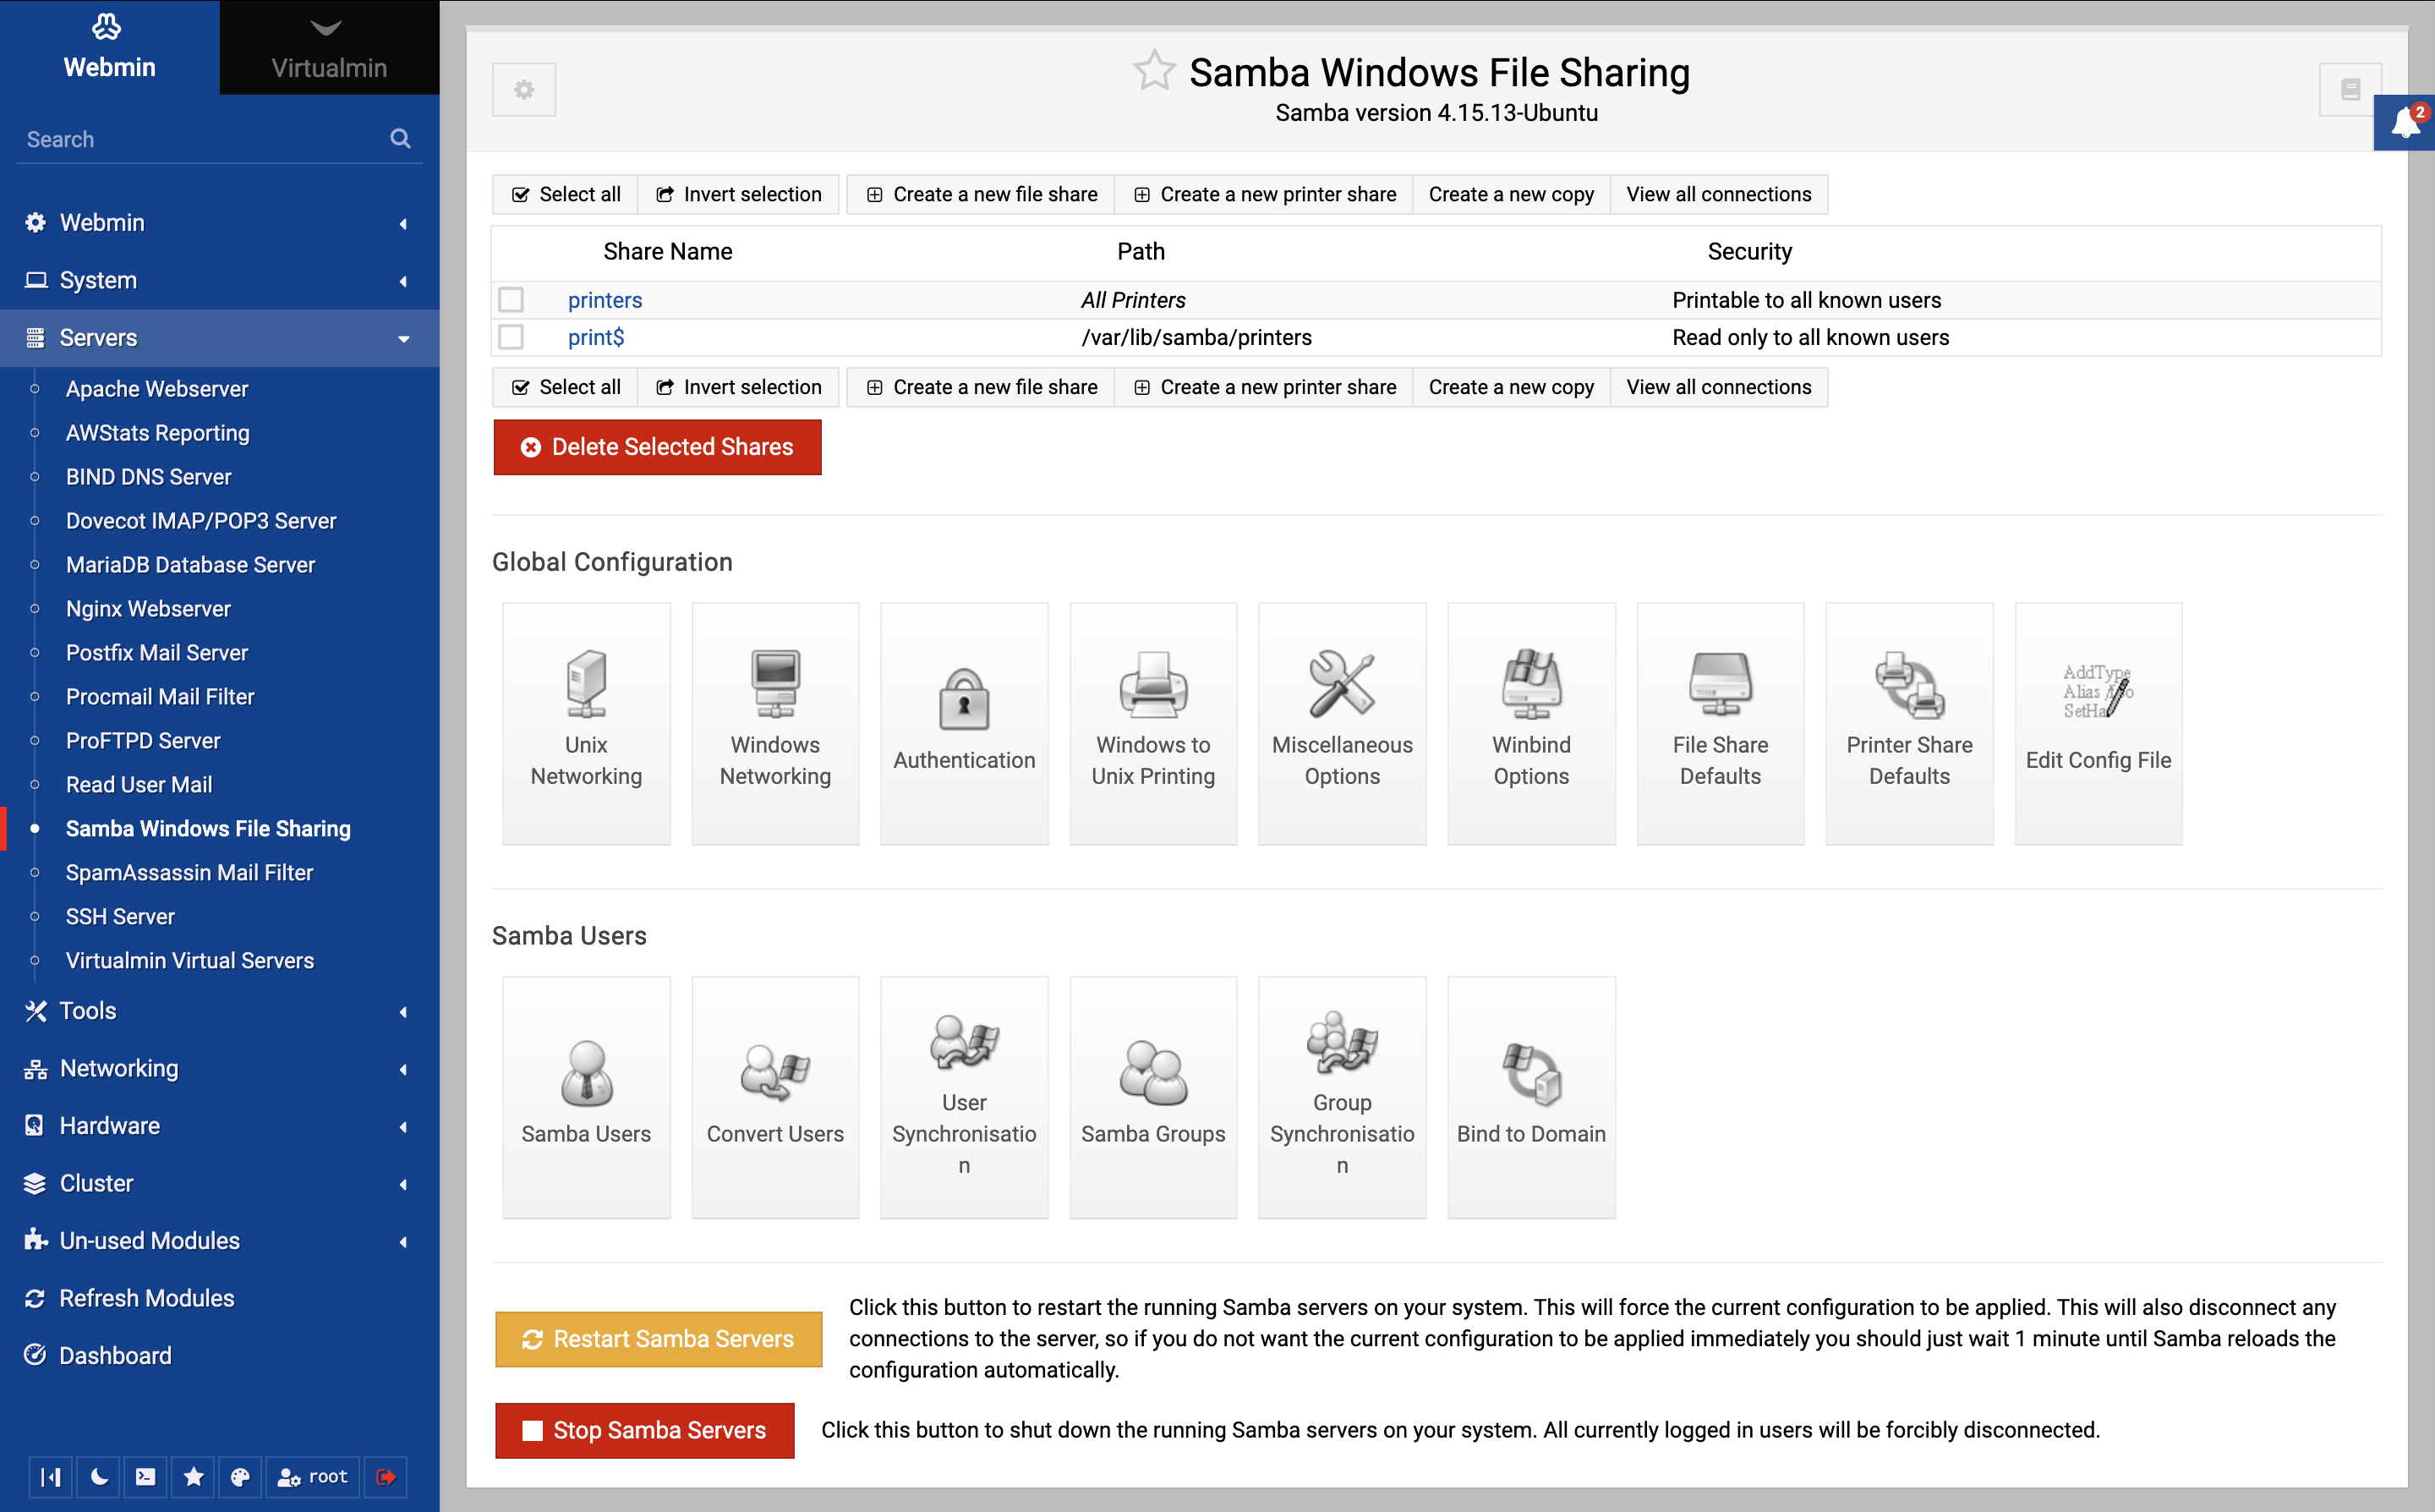The width and height of the screenshot is (2435, 1512).
Task: Click Delete Selected Shares button
Action: (x=657, y=447)
